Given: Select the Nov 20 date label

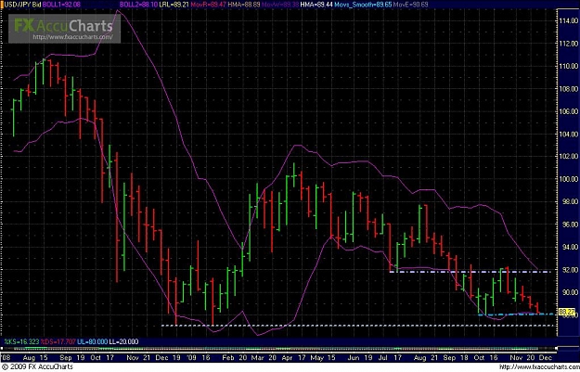Looking at the screenshot, I should coord(522,358).
